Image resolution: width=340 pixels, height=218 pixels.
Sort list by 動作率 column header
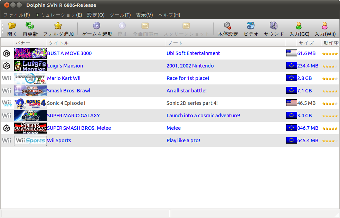[x=330, y=43]
